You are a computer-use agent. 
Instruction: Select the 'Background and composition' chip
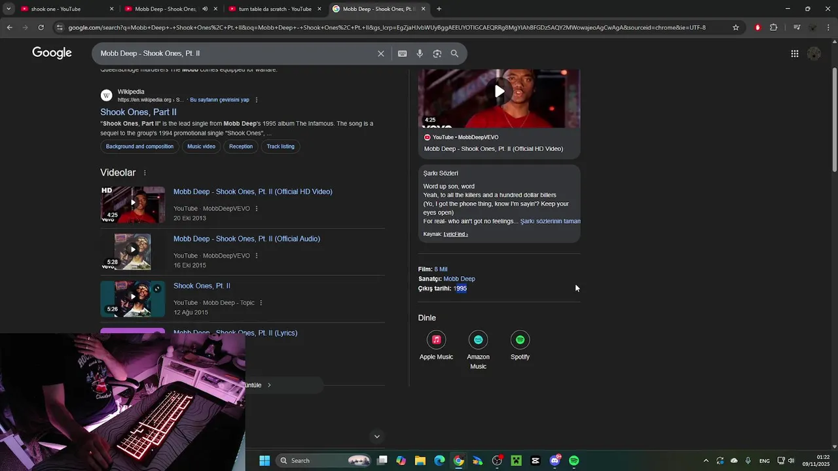[139, 147]
